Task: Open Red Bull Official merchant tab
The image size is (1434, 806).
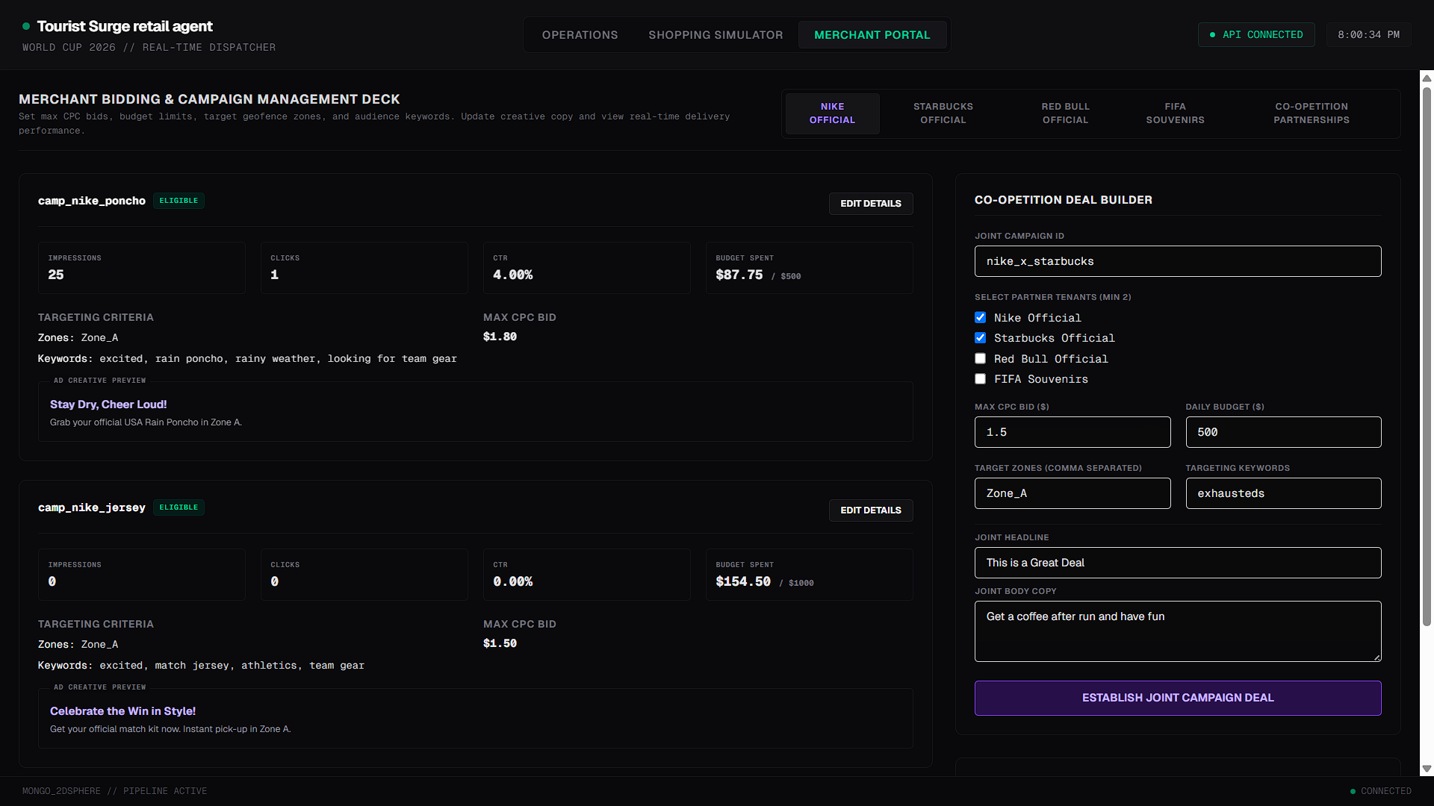Action: pyautogui.click(x=1066, y=113)
